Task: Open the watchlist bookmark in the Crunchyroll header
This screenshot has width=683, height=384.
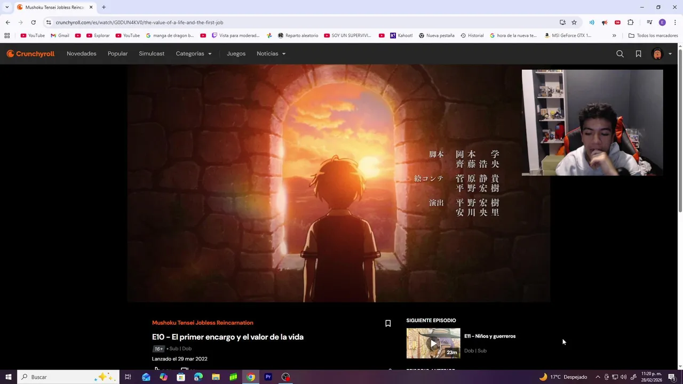Action: pyautogui.click(x=638, y=54)
